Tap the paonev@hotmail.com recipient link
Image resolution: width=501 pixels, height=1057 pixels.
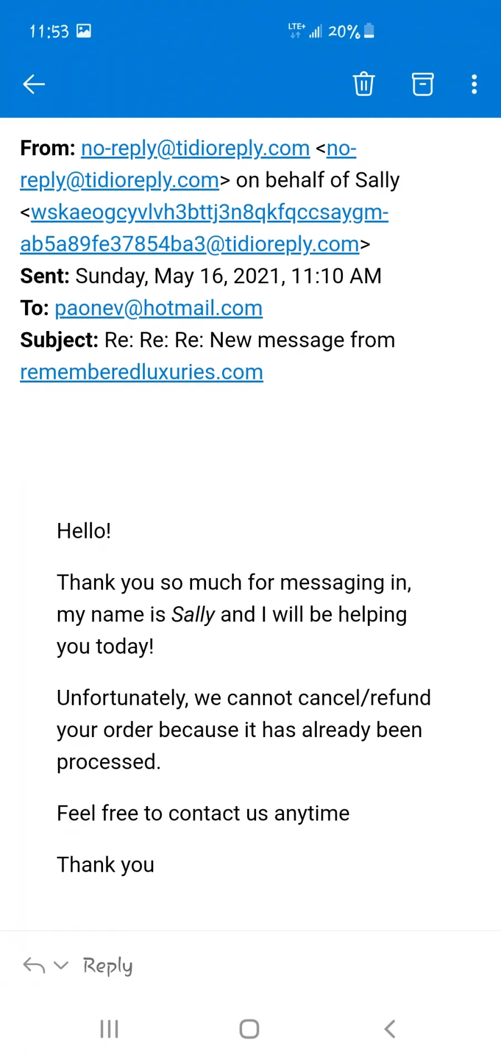(159, 308)
